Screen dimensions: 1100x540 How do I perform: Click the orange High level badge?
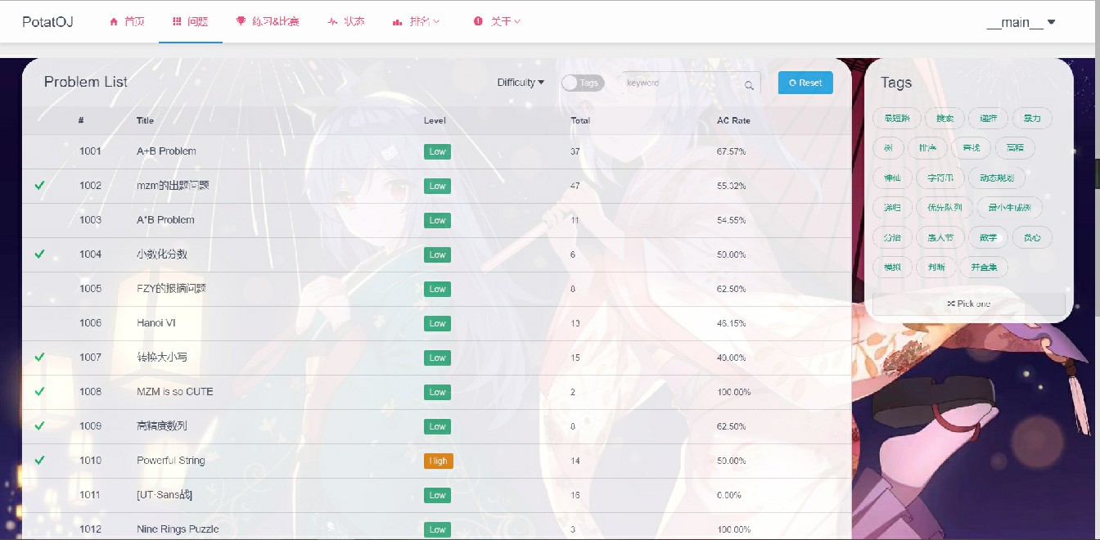(x=439, y=461)
